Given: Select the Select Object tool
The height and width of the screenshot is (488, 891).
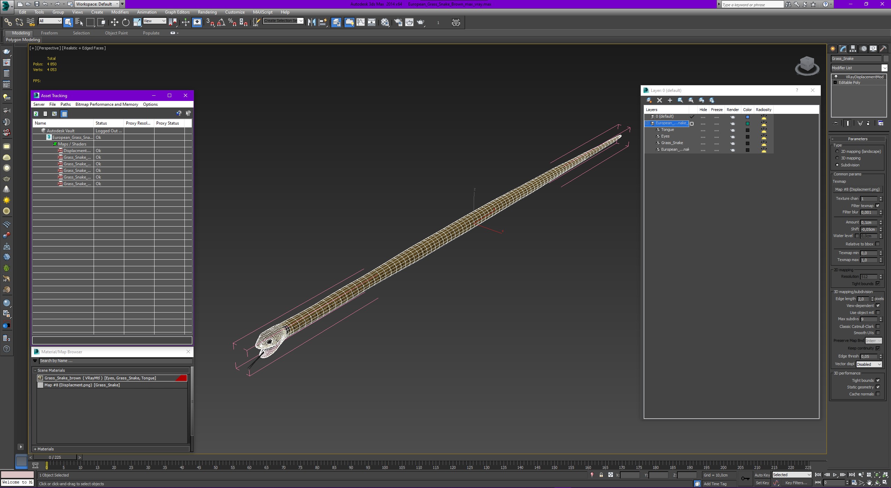Looking at the screenshot, I should pyautogui.click(x=68, y=23).
